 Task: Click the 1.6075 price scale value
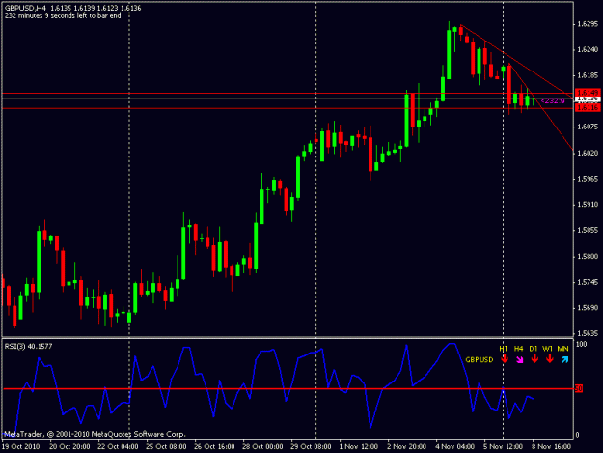(588, 127)
